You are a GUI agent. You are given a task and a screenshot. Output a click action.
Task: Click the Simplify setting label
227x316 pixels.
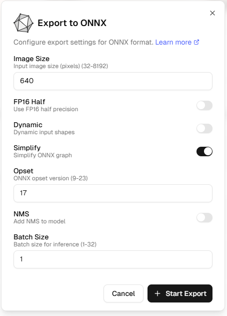(x=27, y=148)
